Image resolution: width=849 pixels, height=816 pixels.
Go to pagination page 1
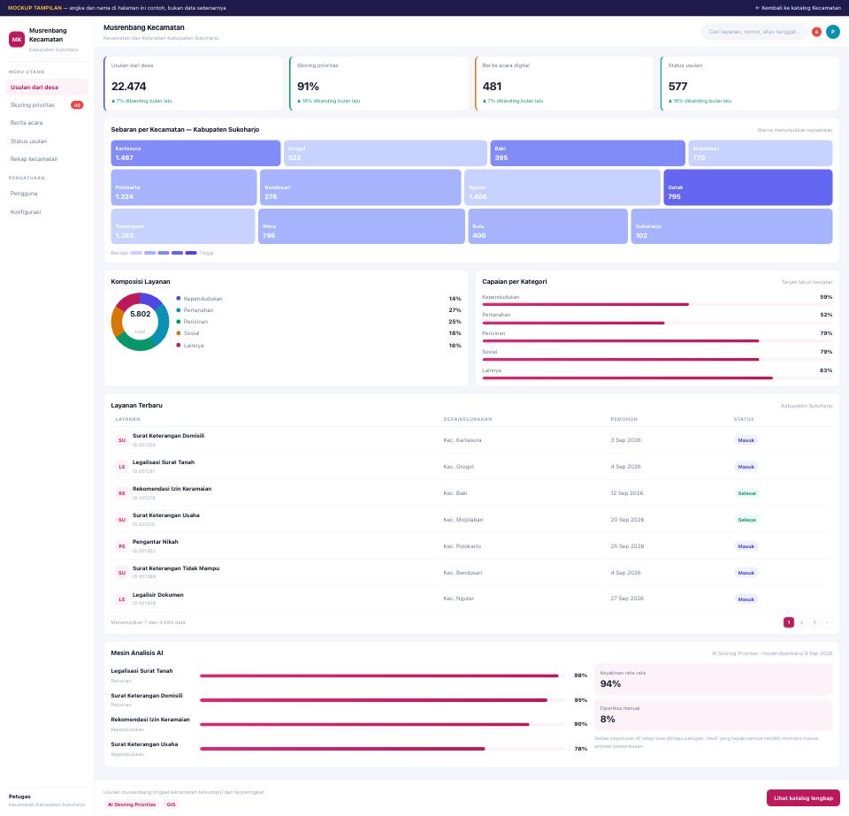(x=789, y=622)
